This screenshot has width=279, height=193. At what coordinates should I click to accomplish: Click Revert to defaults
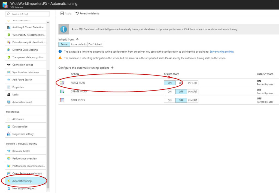(88, 13)
